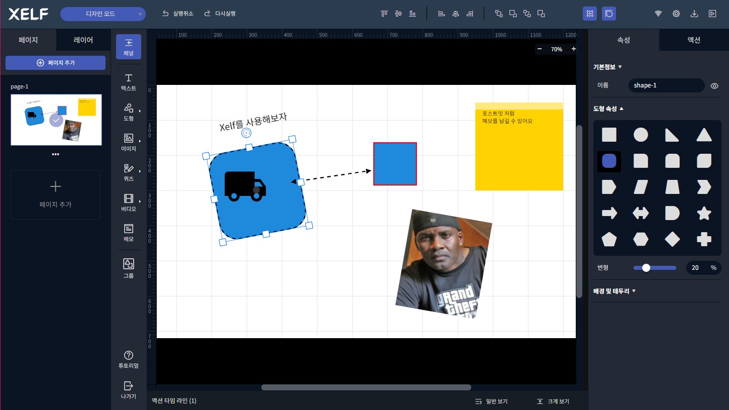Expand the 배경 및 테두리 section
This screenshot has width=729, height=410.
pos(615,291)
